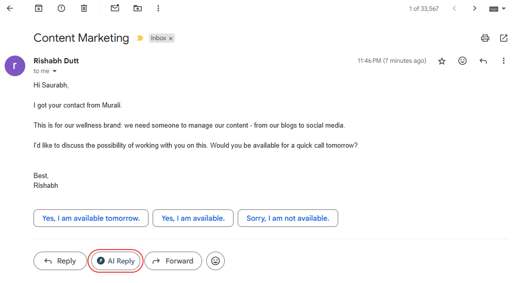
Task: Open the input tools keyboard dropdown
Action: tap(498, 9)
